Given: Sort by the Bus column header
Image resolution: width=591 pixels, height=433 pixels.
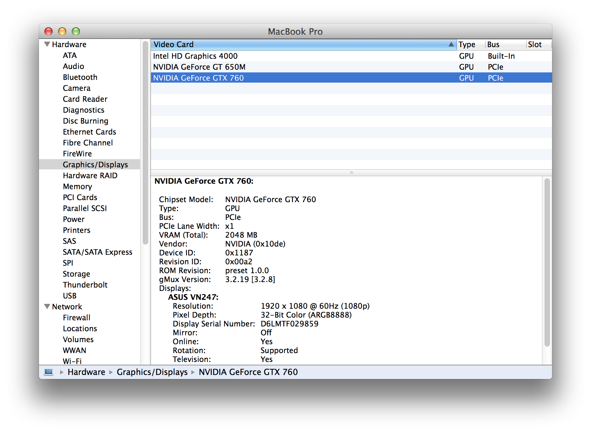Looking at the screenshot, I should 505,44.
